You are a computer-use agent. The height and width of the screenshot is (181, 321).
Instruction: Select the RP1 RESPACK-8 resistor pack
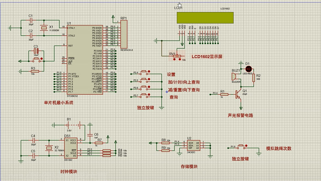(x=124, y=34)
